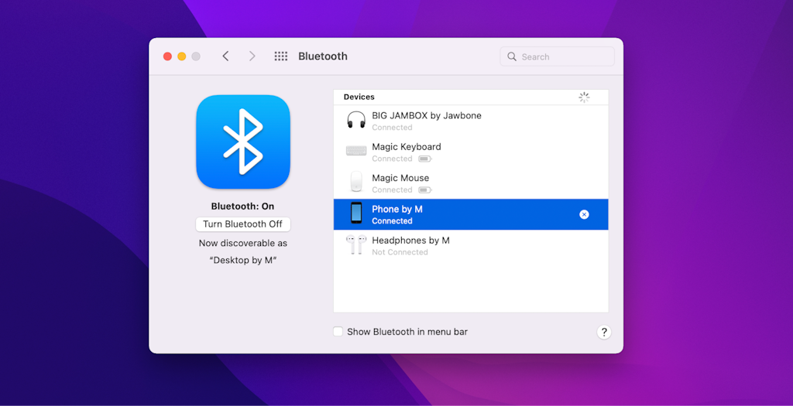Click the Connected status under BIG JAMBOX

[x=392, y=128]
